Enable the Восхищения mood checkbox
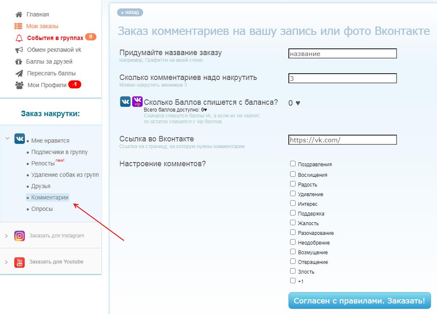Viewport: 437px width, 314px height. pos(293,174)
